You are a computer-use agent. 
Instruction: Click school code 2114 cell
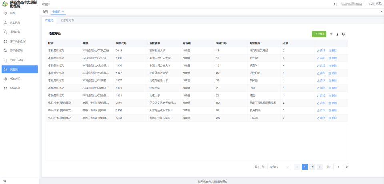pos(130,103)
